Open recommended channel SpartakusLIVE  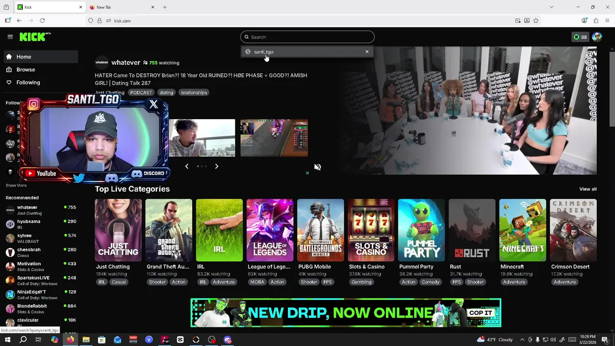(41, 280)
